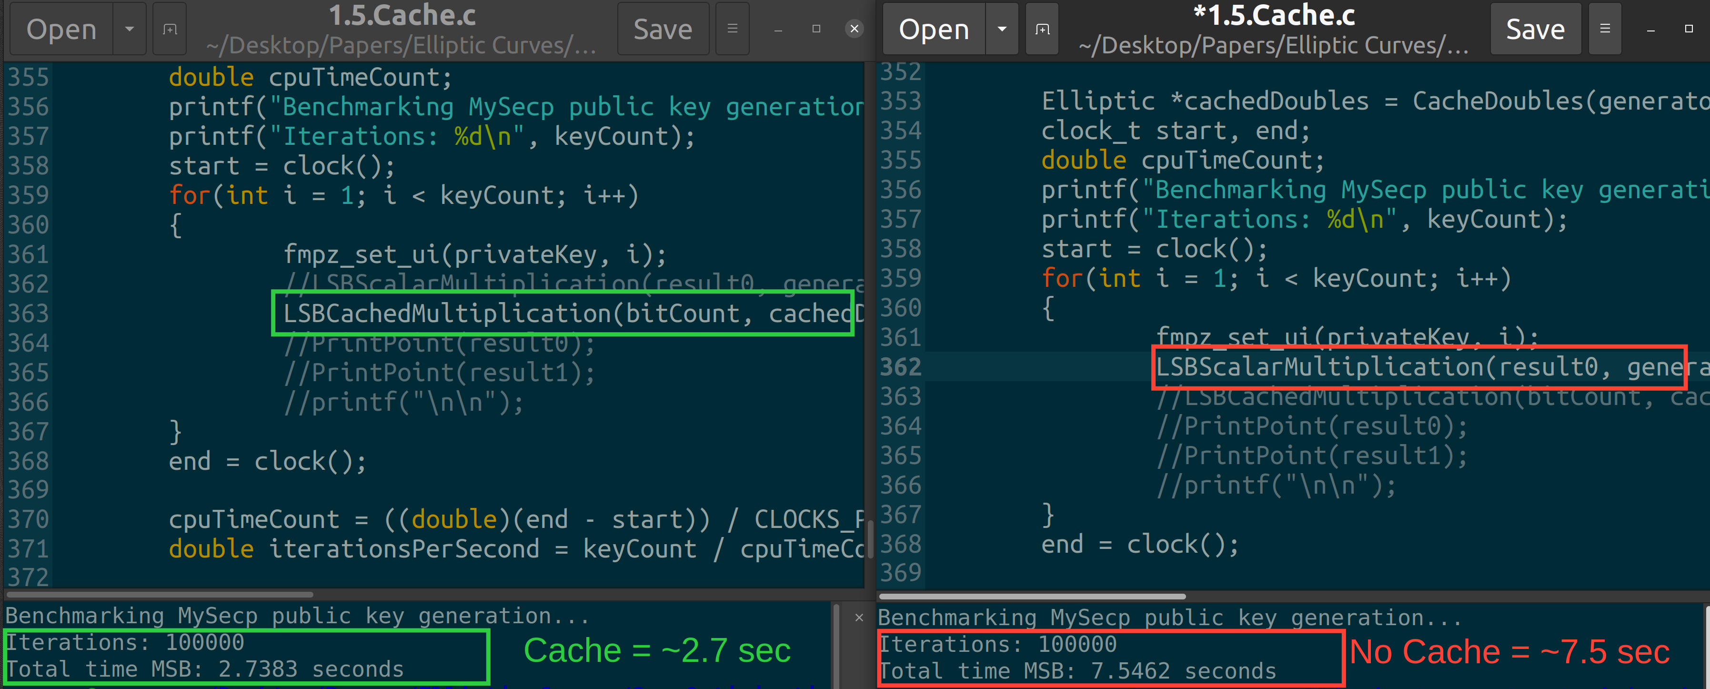Click the new document icon in right window

1042,29
